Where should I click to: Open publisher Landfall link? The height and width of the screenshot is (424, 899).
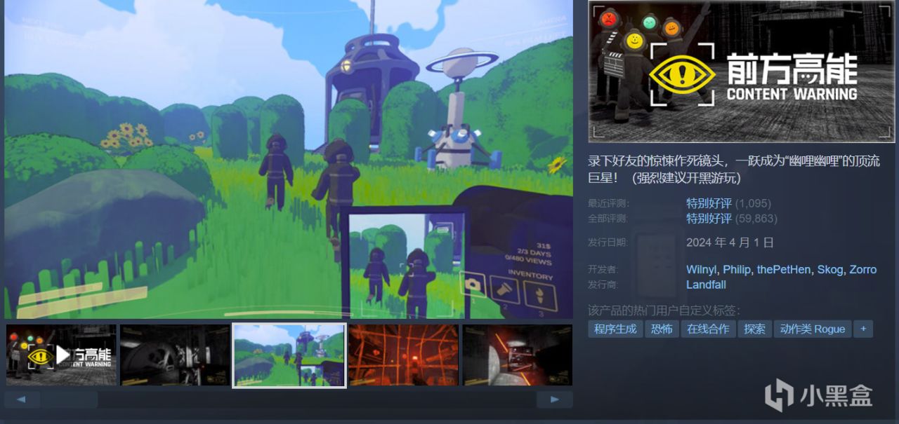[706, 285]
